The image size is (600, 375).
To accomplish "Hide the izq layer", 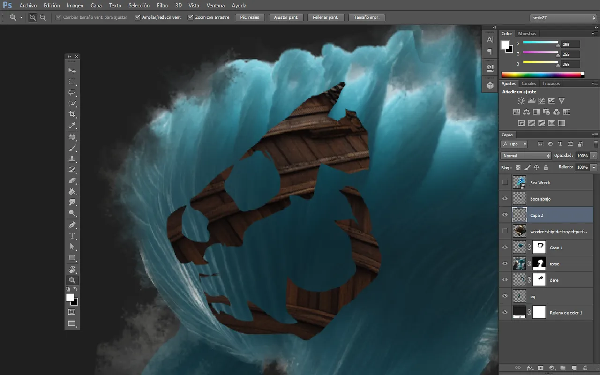I will (505, 296).
